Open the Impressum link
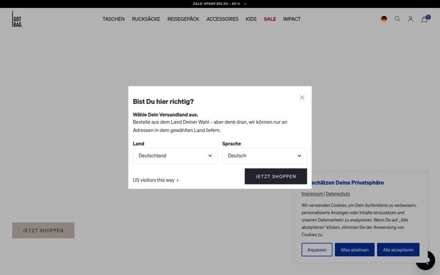Viewport: 440px width, 275px height. [x=312, y=194]
